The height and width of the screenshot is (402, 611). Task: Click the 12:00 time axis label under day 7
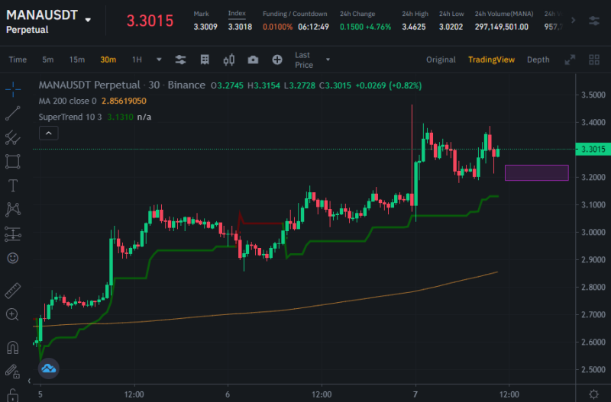pos(509,394)
